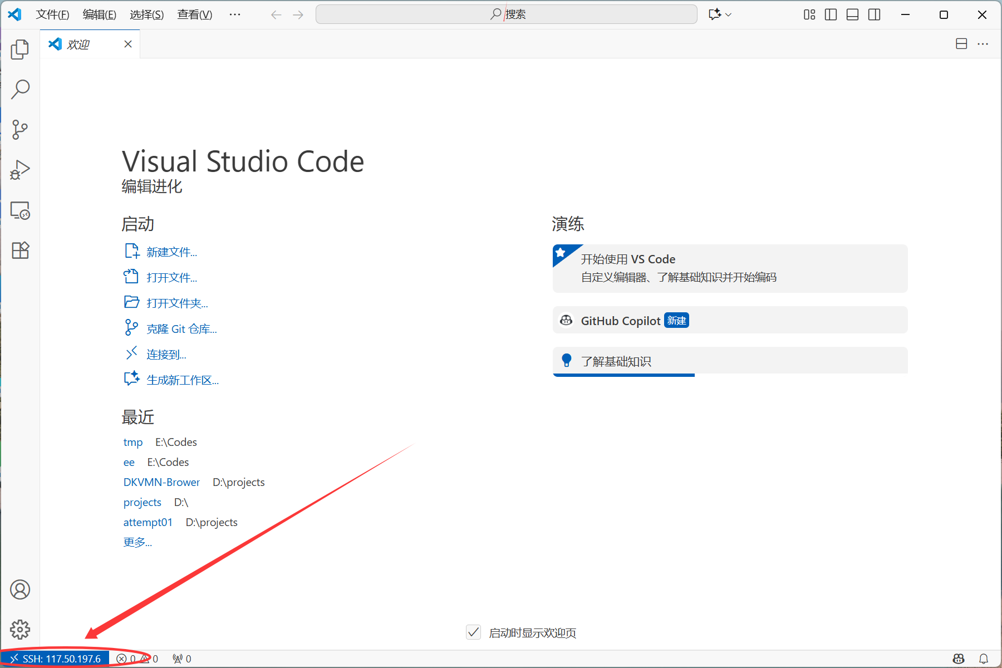Open the Accounts menu icon
The image size is (1002, 668).
point(20,590)
